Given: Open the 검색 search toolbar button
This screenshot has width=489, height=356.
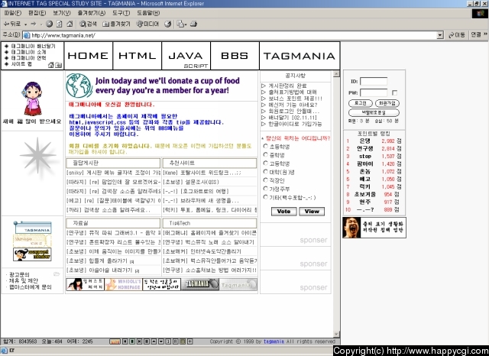Looking at the screenshot, I should tap(88, 24).
